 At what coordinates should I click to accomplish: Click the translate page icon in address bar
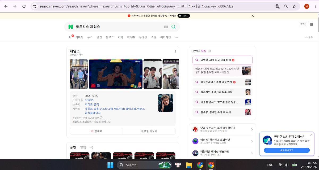(x=278, y=6)
